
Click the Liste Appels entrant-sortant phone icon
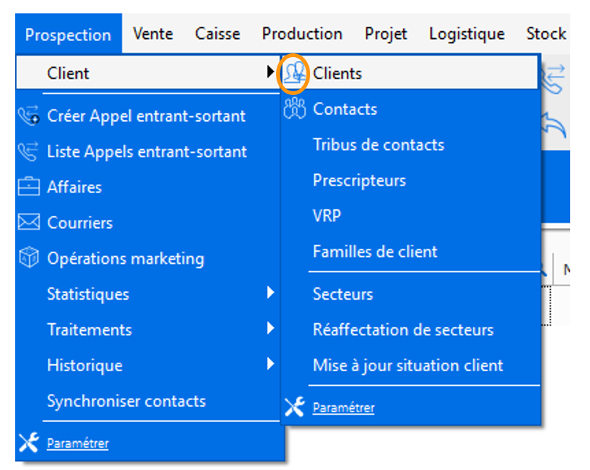(x=28, y=152)
